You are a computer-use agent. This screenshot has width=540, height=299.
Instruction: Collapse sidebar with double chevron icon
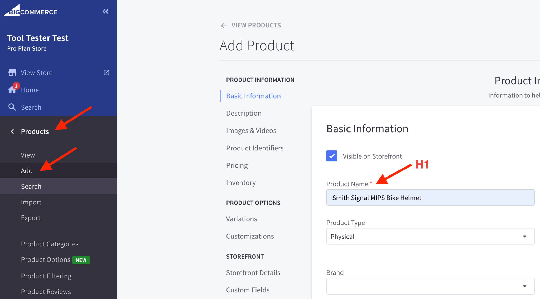coord(105,11)
